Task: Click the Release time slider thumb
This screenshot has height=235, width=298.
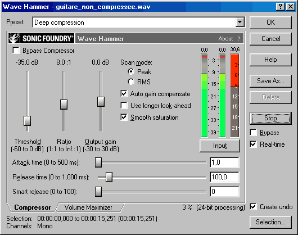Action: (x=109, y=177)
